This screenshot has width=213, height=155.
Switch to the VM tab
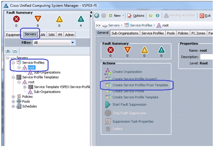[60, 35]
